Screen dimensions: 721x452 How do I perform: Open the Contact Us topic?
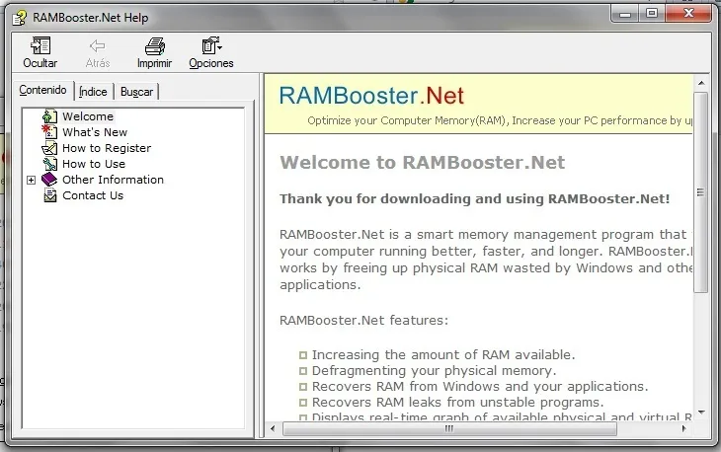pos(93,195)
